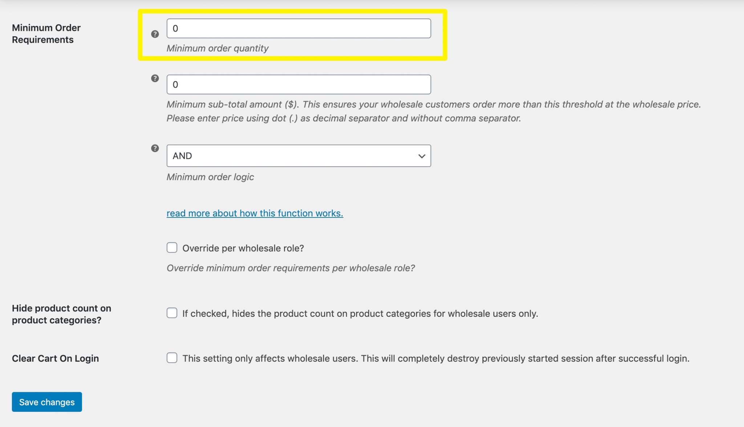Click the help icon beside Minimum sub-total field
The width and height of the screenshot is (744, 427).
coord(155,78)
